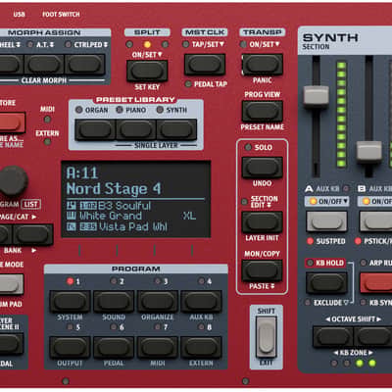Click the A:11 program number in display
392x392 pixels.
82,172
